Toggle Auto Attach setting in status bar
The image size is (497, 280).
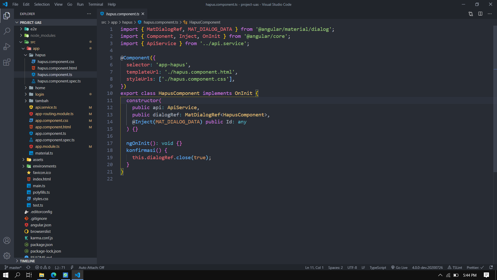click(91, 267)
